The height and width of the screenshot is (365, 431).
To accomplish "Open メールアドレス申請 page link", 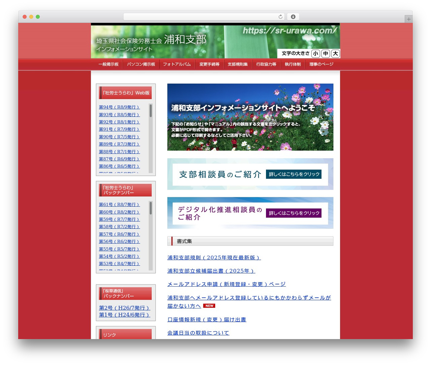I will point(227,284).
